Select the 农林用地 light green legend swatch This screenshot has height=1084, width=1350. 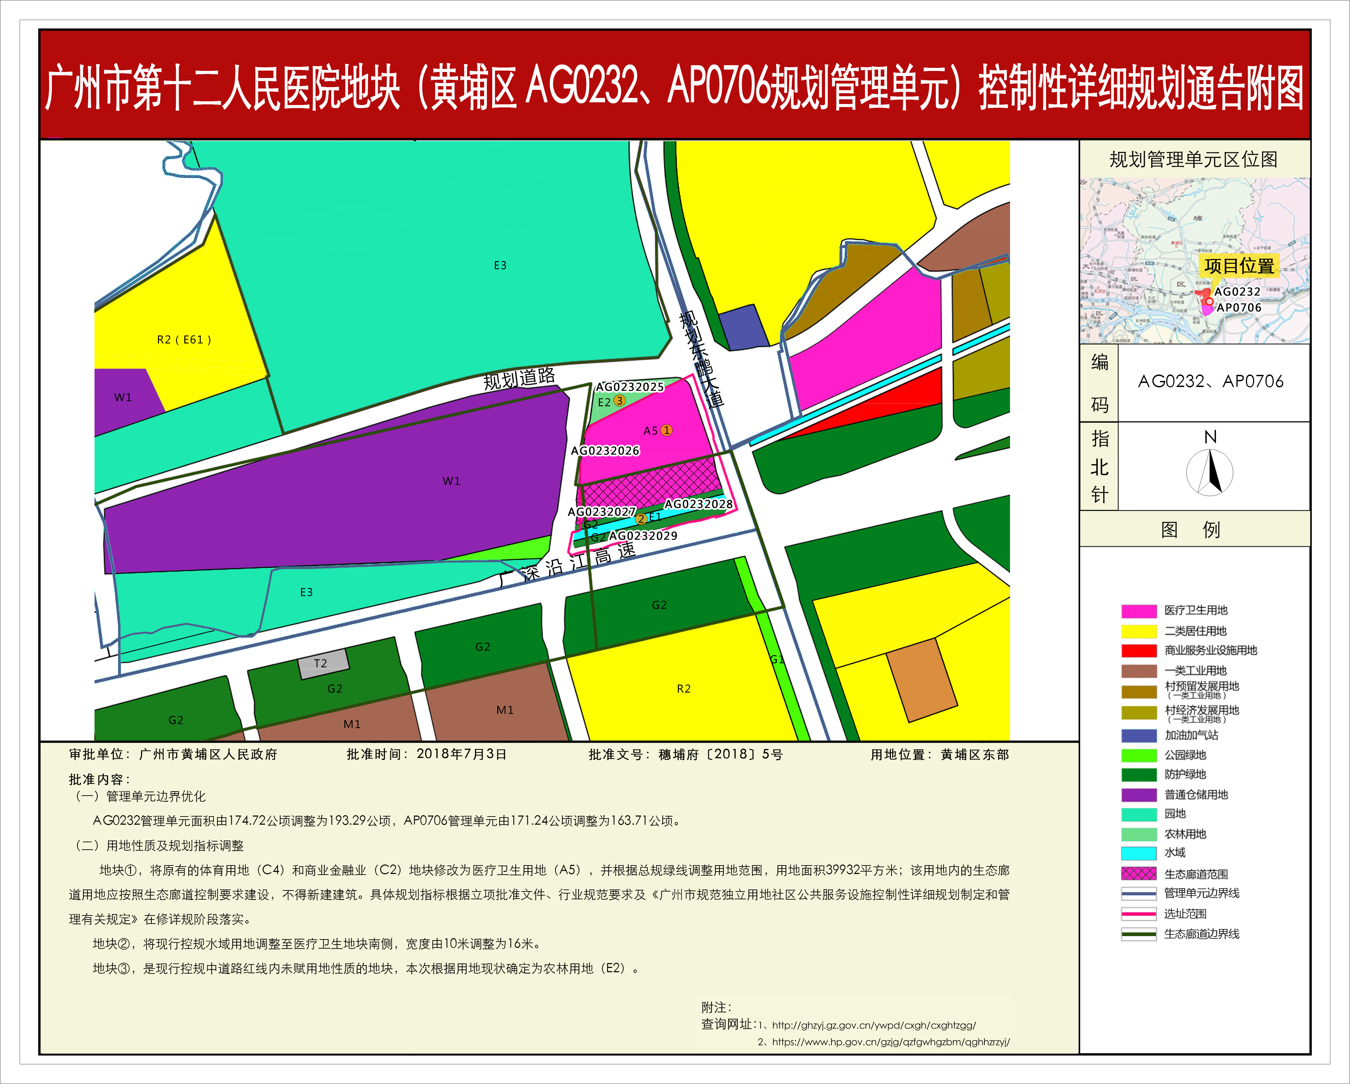tap(1139, 835)
